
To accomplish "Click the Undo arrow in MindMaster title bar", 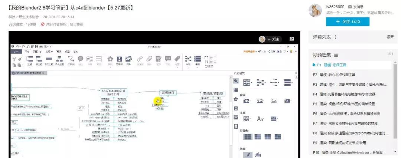I will (x=17, y=46).
